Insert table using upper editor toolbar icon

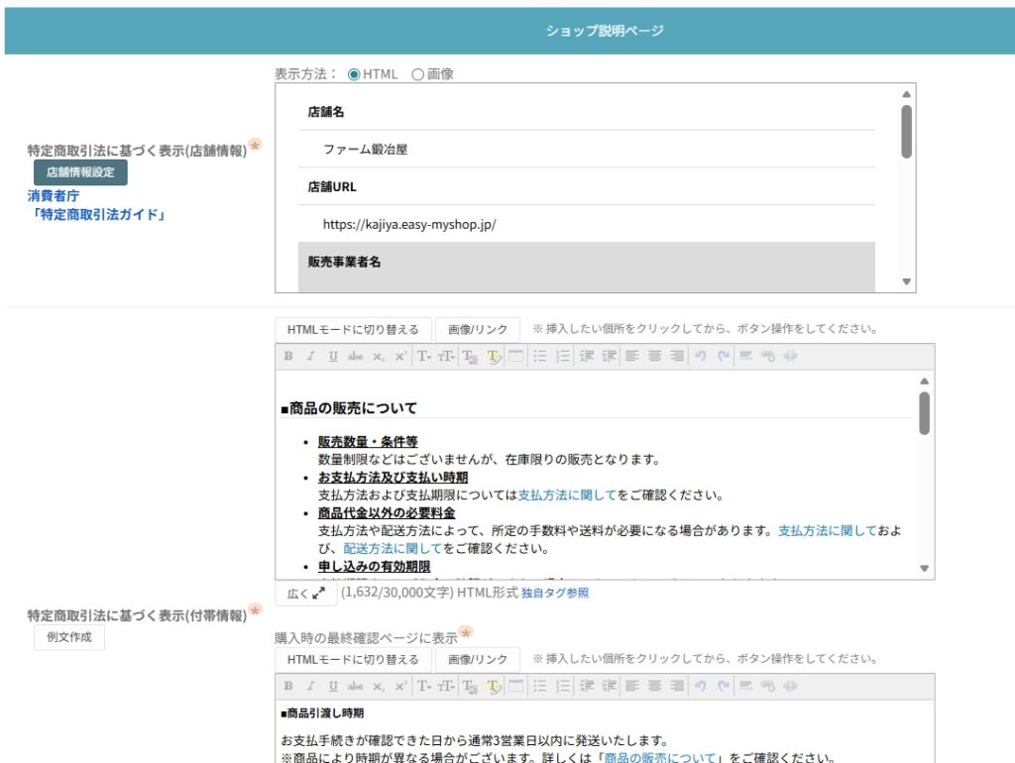pos(515,357)
